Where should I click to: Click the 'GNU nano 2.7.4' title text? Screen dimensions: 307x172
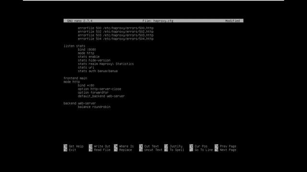pyautogui.click(x=80, y=21)
